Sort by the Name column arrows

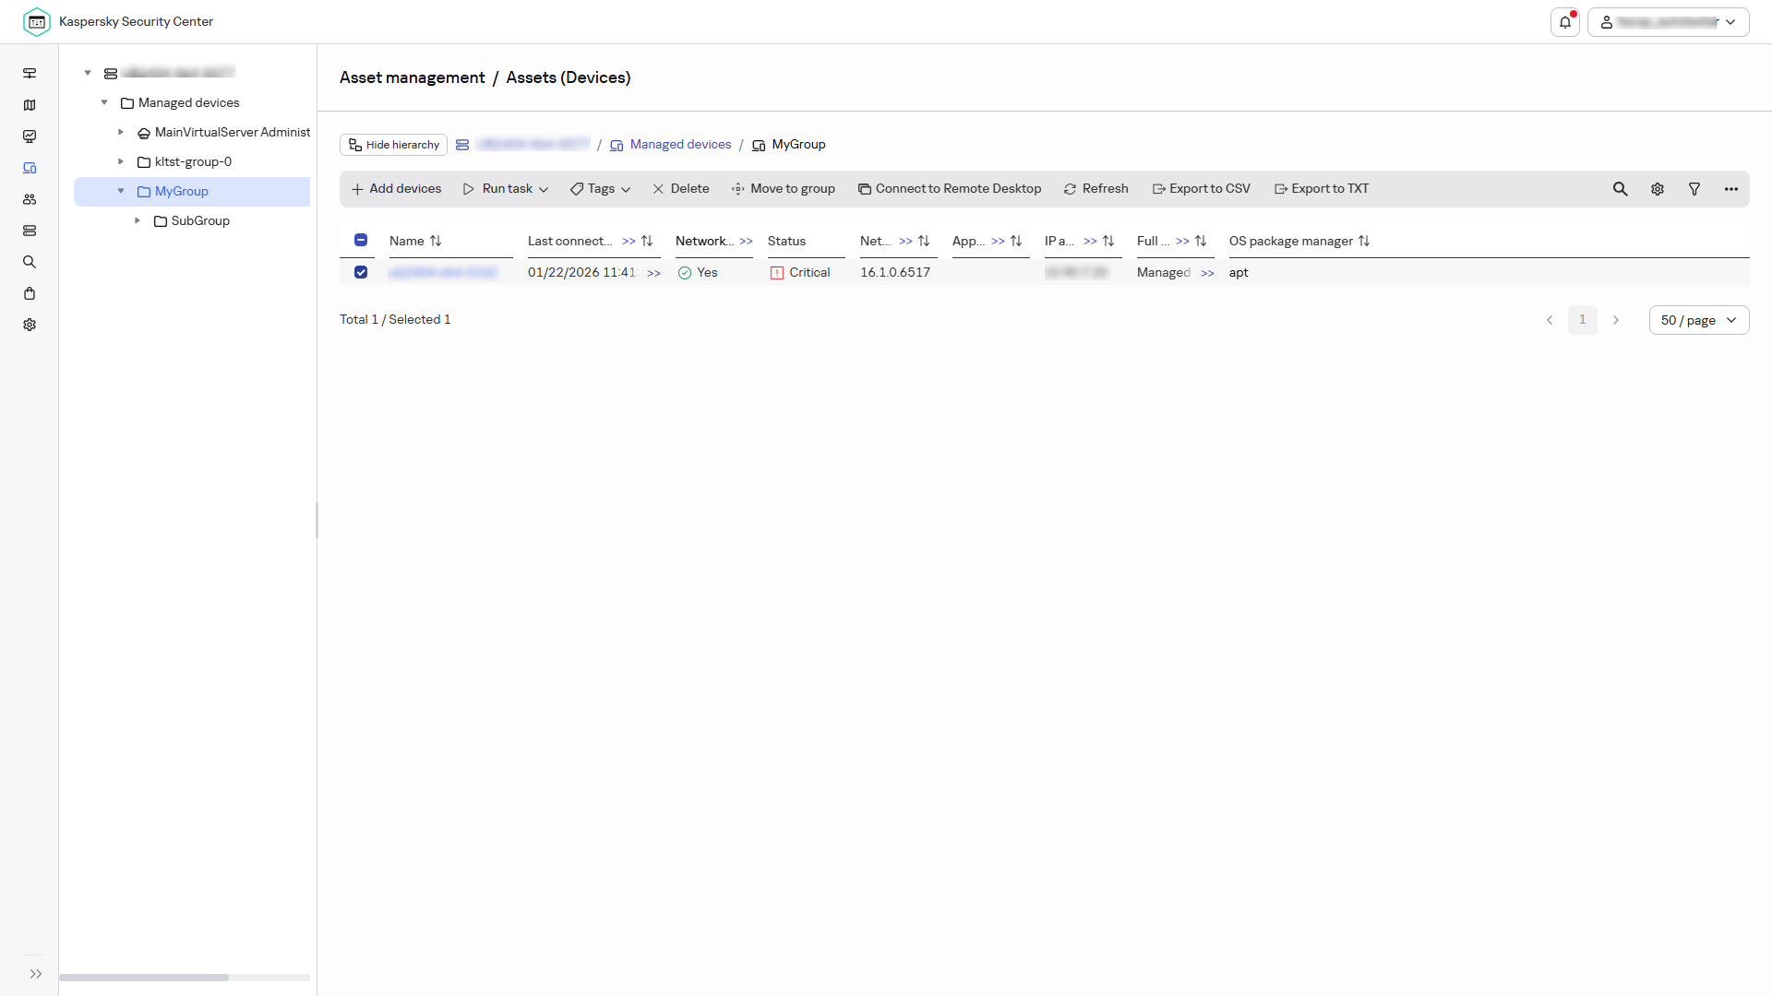coord(436,241)
